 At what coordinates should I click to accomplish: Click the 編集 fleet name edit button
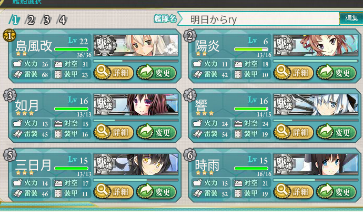[x=351, y=18]
